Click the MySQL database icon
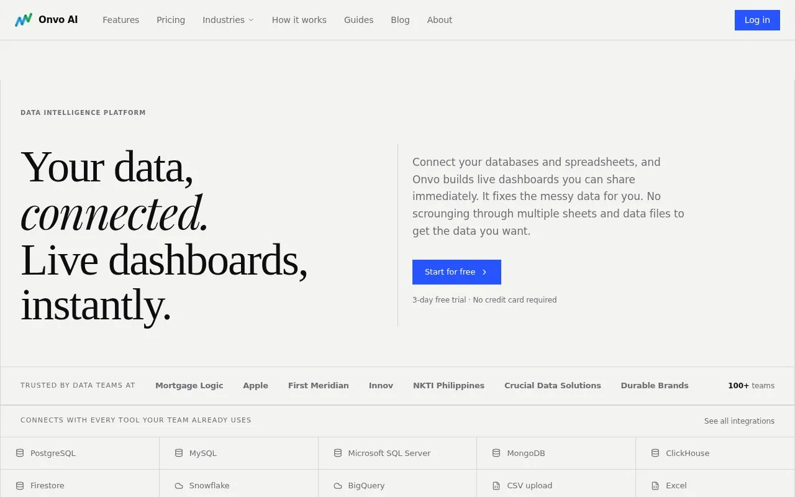This screenshot has height=497, width=795. [179, 453]
